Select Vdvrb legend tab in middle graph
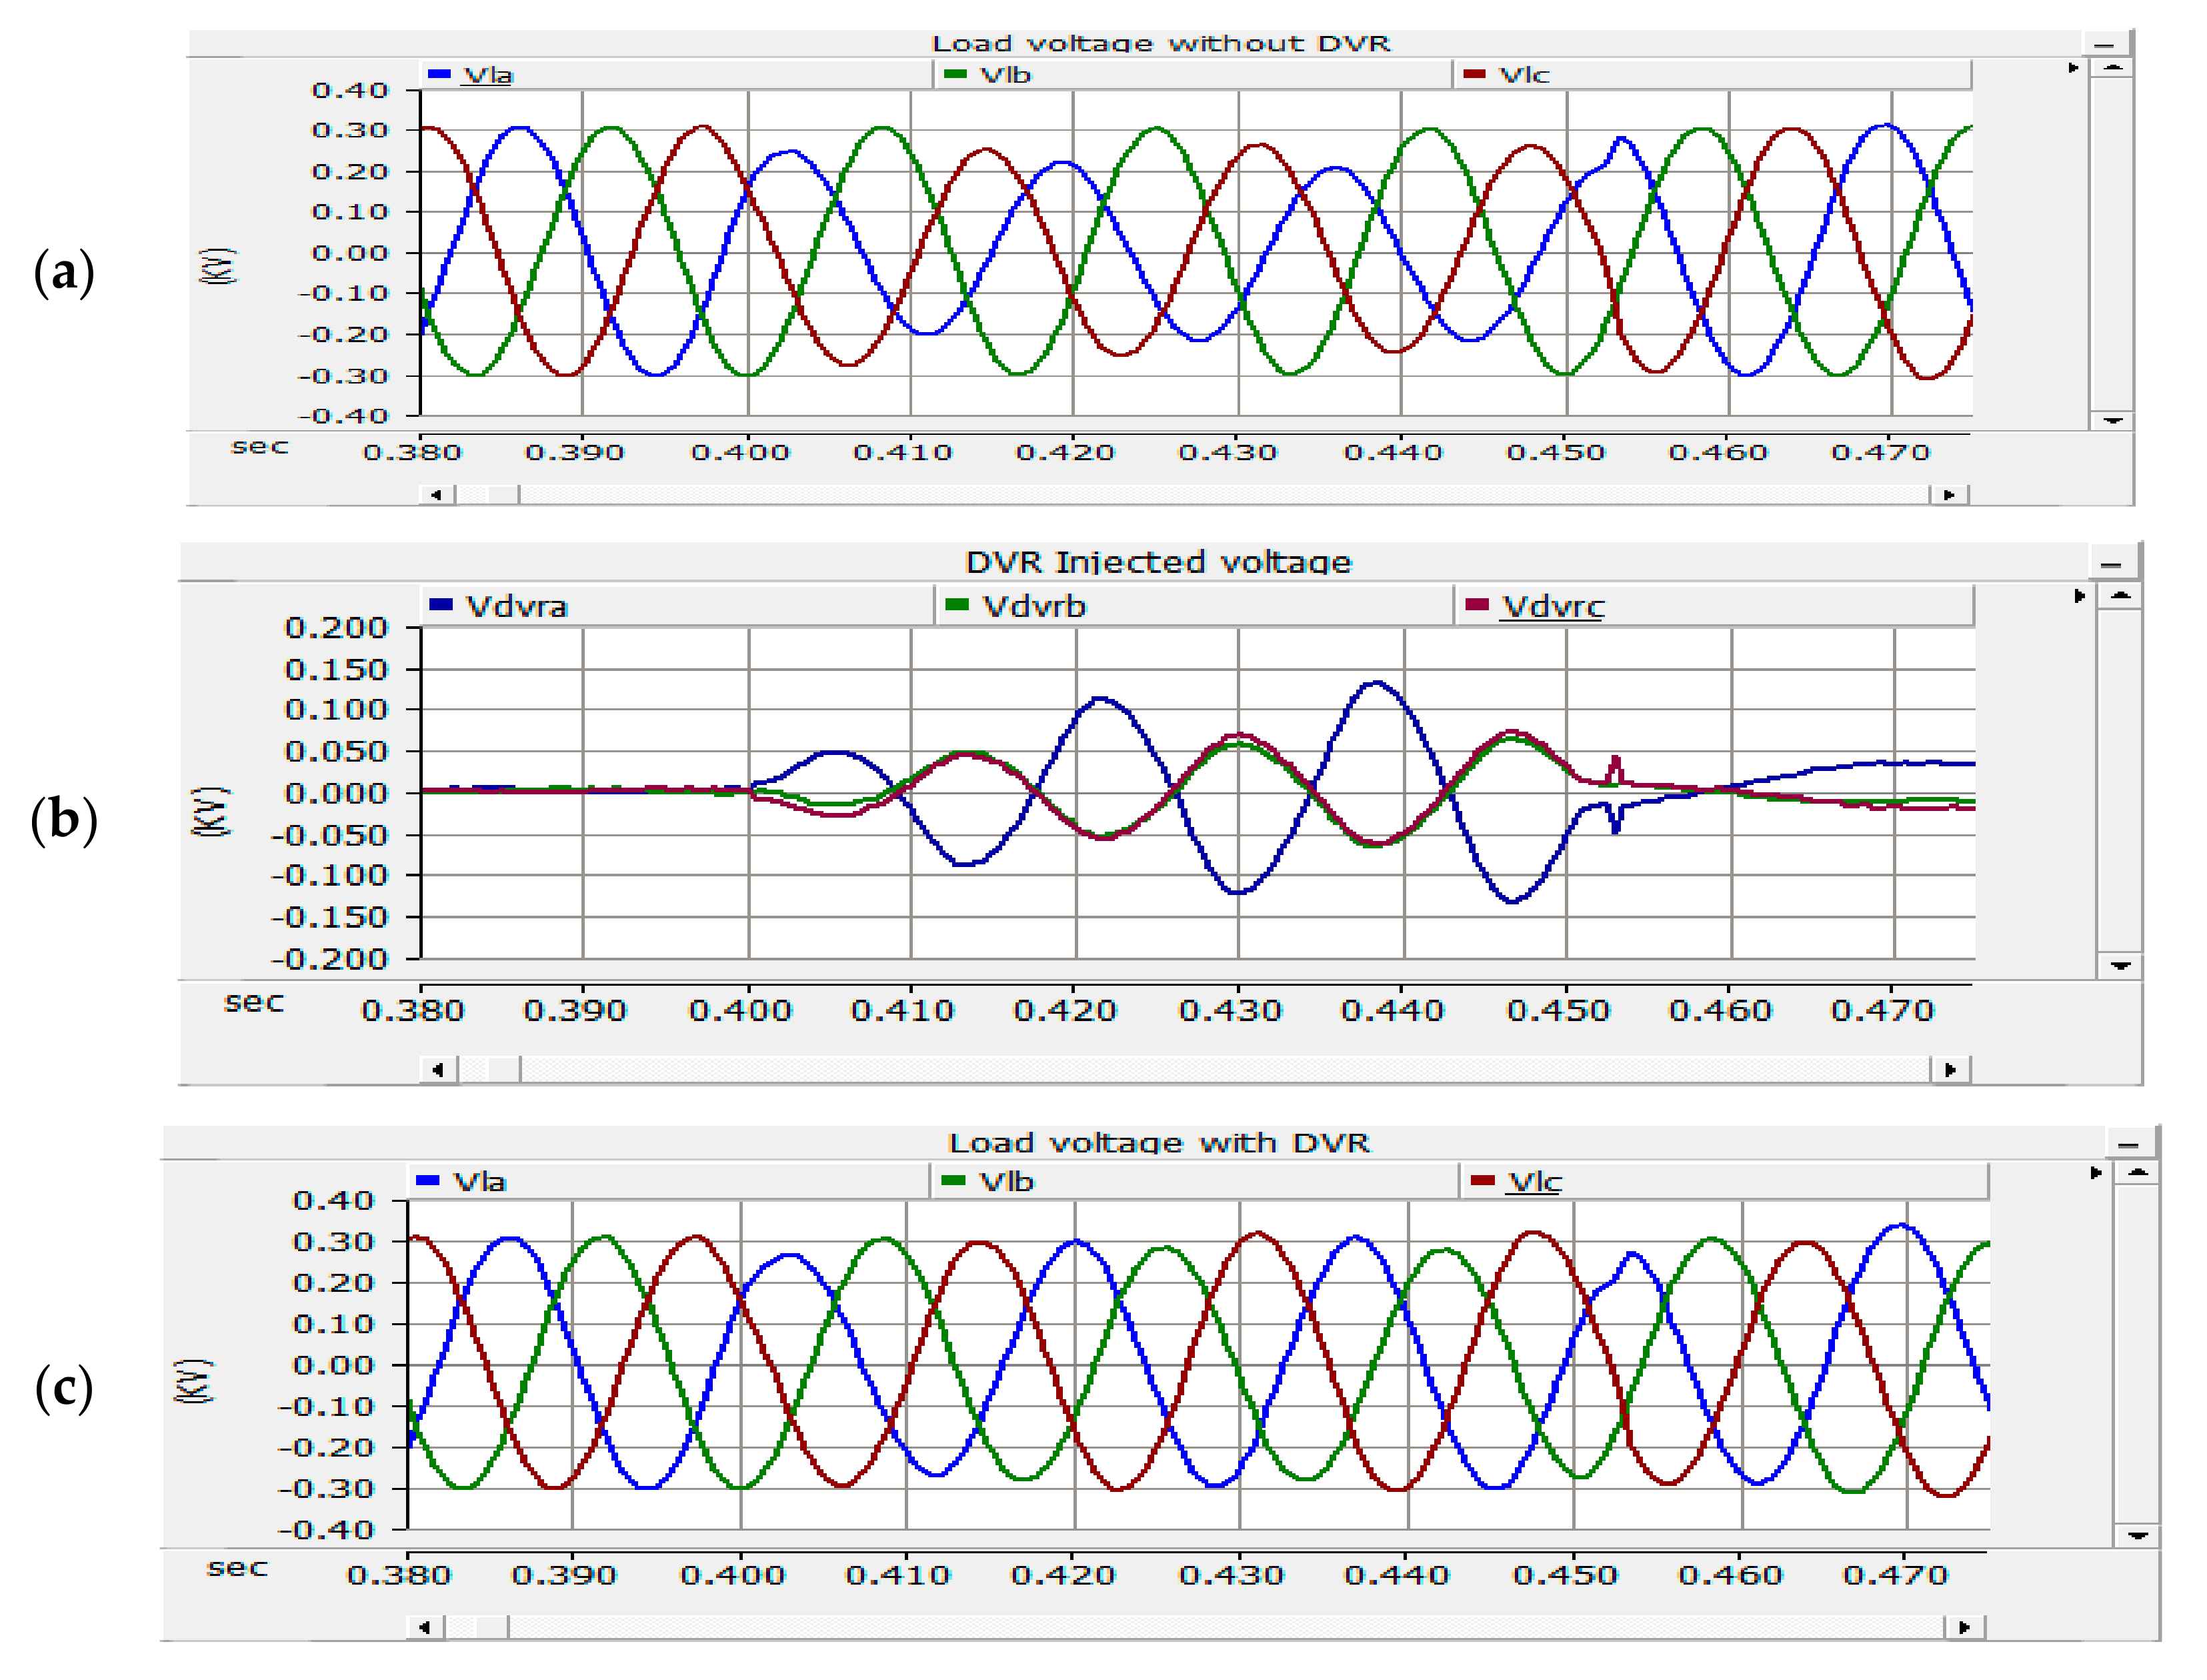Viewport: 2207px width, 1680px height. pos(1033,606)
